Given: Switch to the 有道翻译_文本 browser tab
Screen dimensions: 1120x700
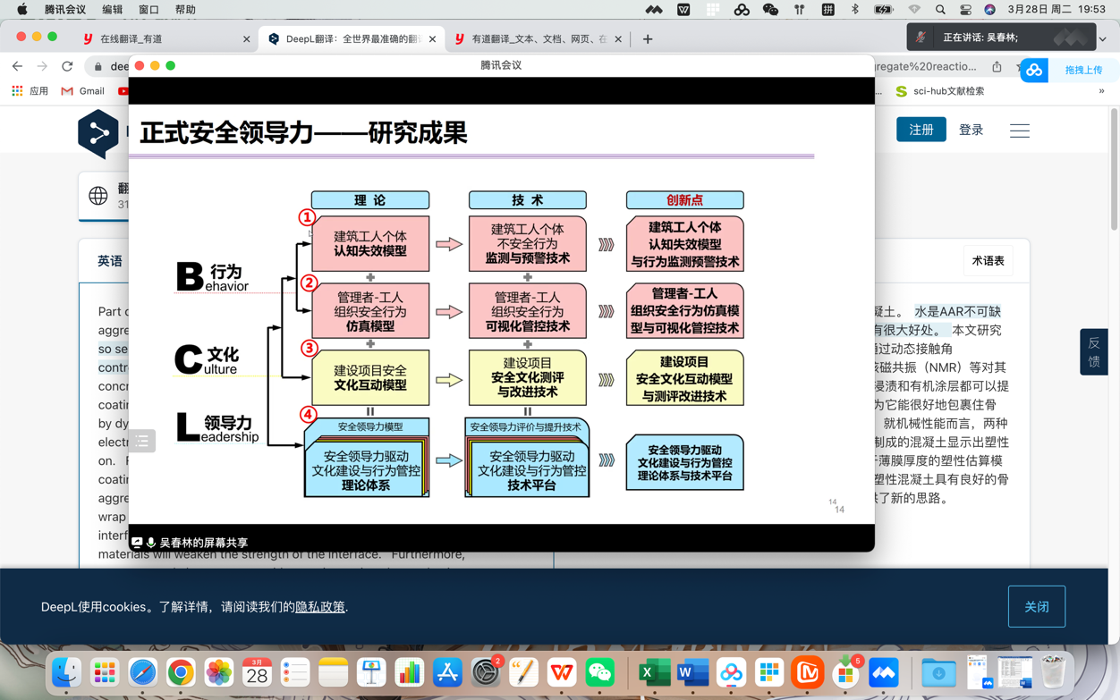Looking at the screenshot, I should pyautogui.click(x=538, y=39).
